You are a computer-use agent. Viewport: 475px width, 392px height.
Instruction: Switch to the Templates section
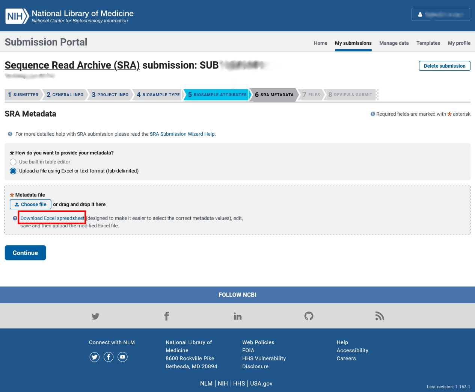click(x=428, y=43)
